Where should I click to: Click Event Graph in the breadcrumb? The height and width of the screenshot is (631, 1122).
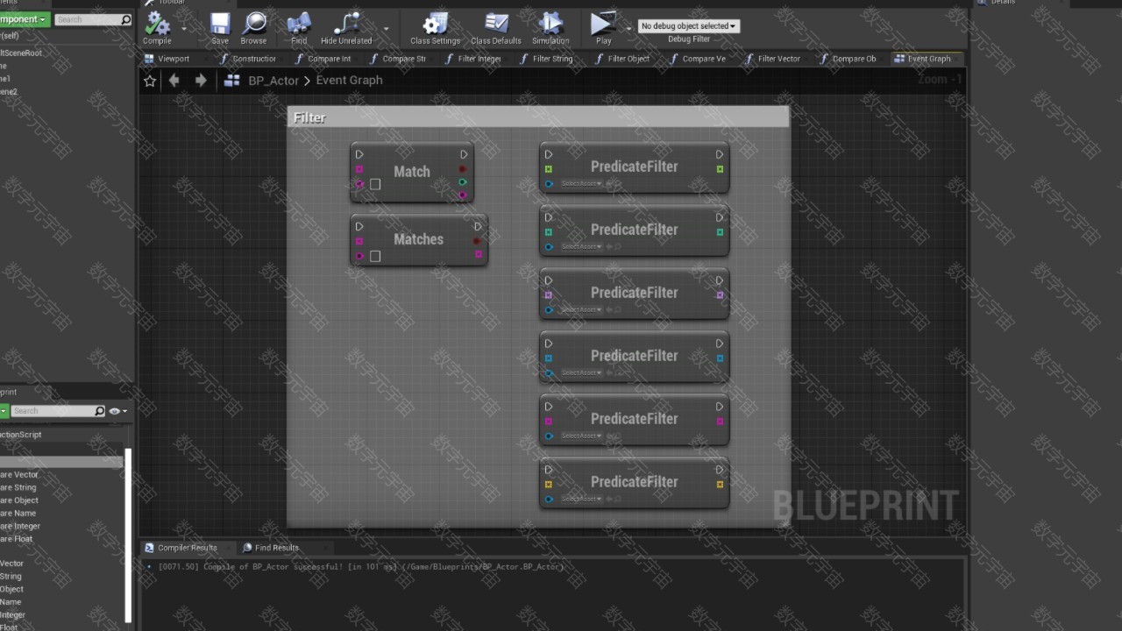[x=349, y=81]
